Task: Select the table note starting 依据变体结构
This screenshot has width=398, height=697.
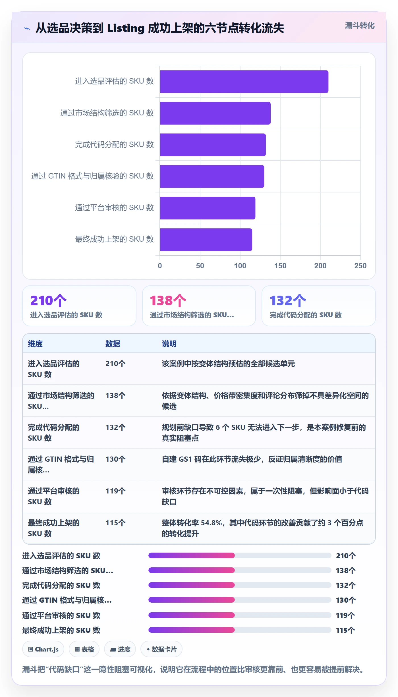Action: click(265, 401)
